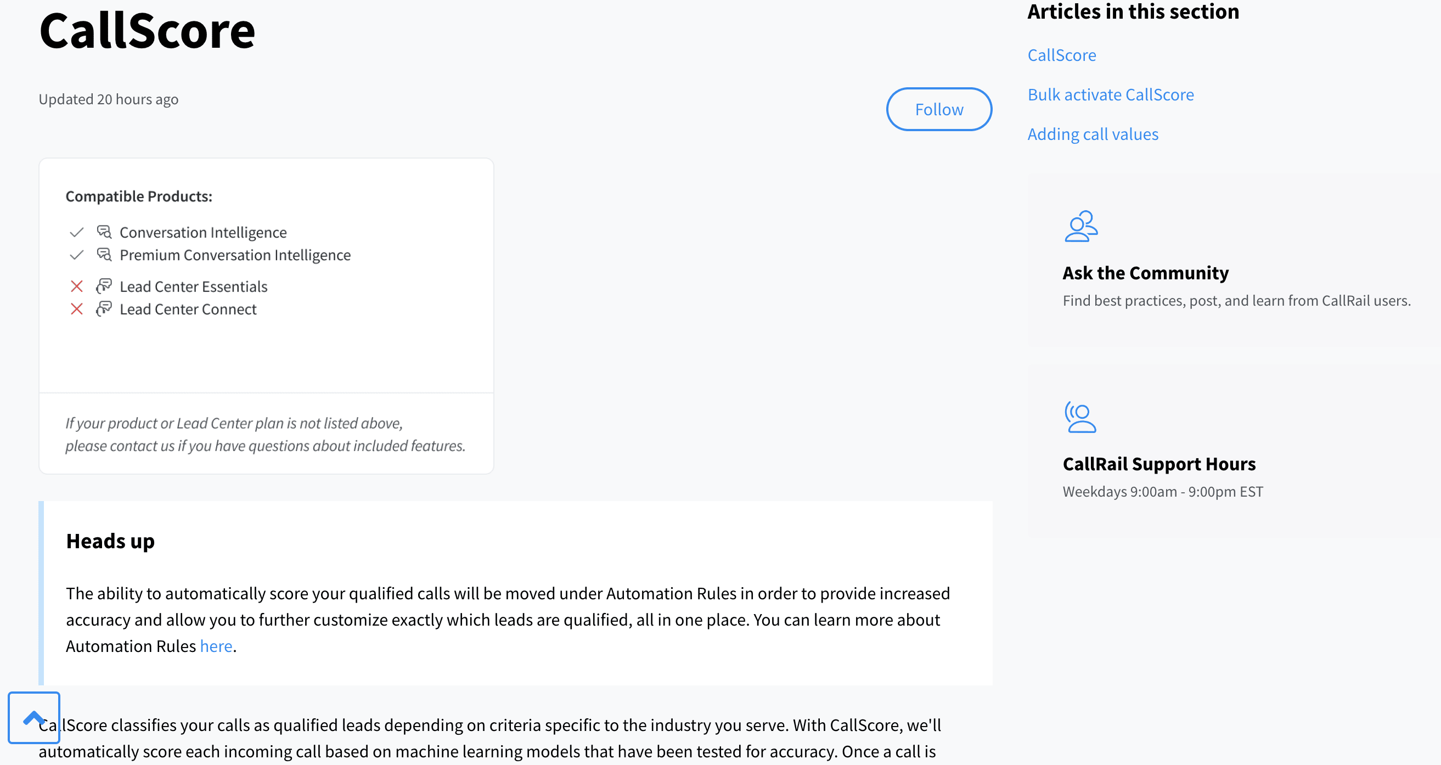Screen dimensions: 1441x765
Task: Go to the Adding call values article
Action: pos(1093,134)
